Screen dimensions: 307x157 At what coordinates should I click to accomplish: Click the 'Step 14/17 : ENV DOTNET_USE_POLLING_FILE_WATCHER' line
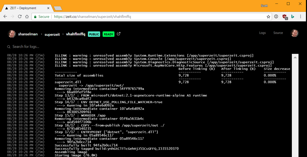108,102
